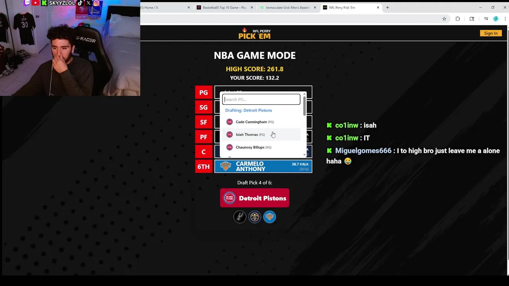Click chat username co1inw saying "isah"
This screenshot has width=509, height=286.
point(346,125)
